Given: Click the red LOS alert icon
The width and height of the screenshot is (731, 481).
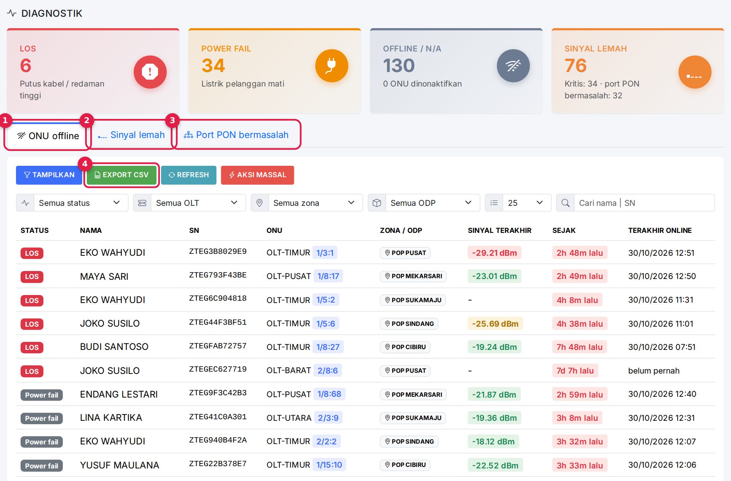Looking at the screenshot, I should click(150, 72).
